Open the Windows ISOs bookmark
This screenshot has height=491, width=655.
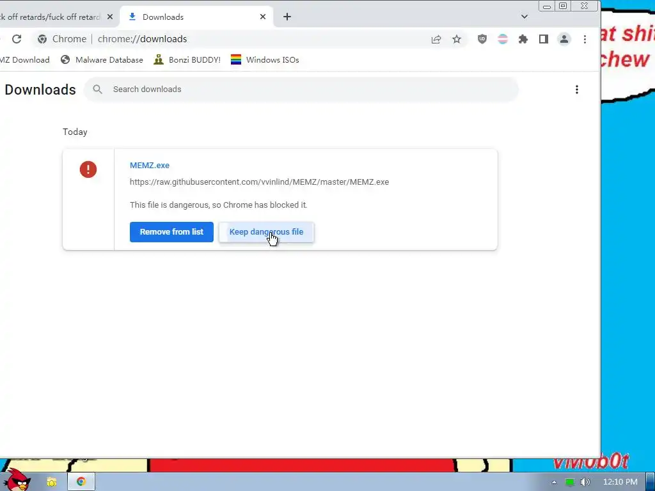point(265,59)
